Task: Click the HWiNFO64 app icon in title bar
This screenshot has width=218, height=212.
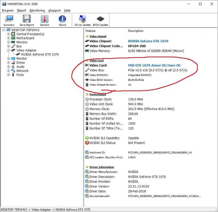Action: [4, 4]
